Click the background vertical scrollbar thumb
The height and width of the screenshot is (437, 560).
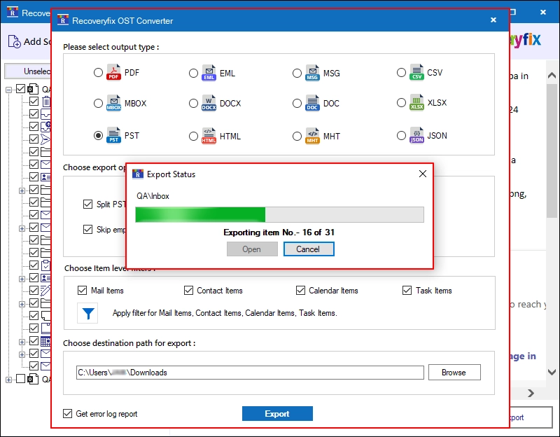(551, 150)
